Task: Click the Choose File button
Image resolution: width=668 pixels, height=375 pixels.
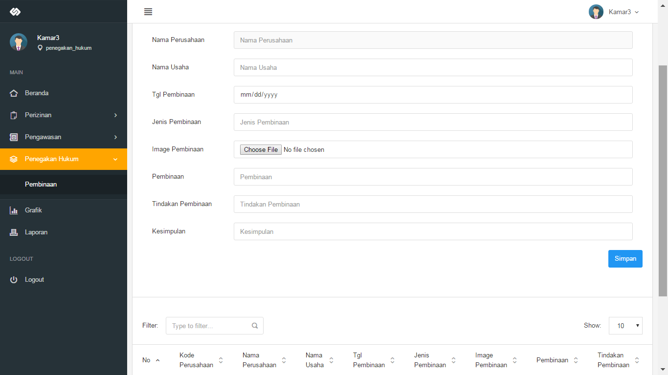Action: point(261,150)
